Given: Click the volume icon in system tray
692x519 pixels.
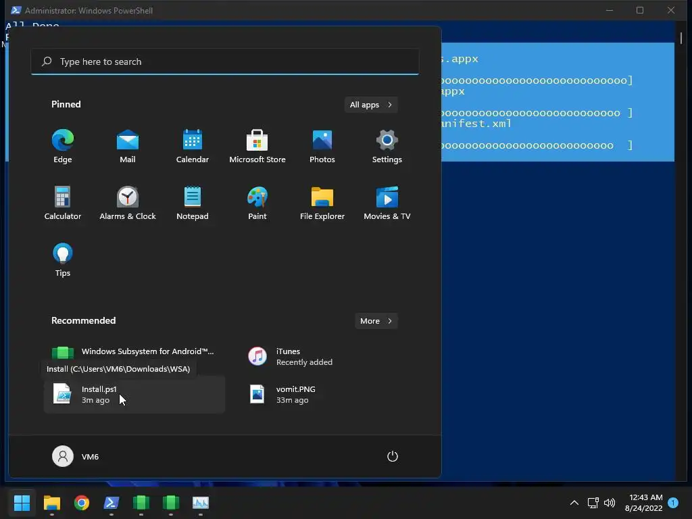Looking at the screenshot, I should pyautogui.click(x=610, y=503).
